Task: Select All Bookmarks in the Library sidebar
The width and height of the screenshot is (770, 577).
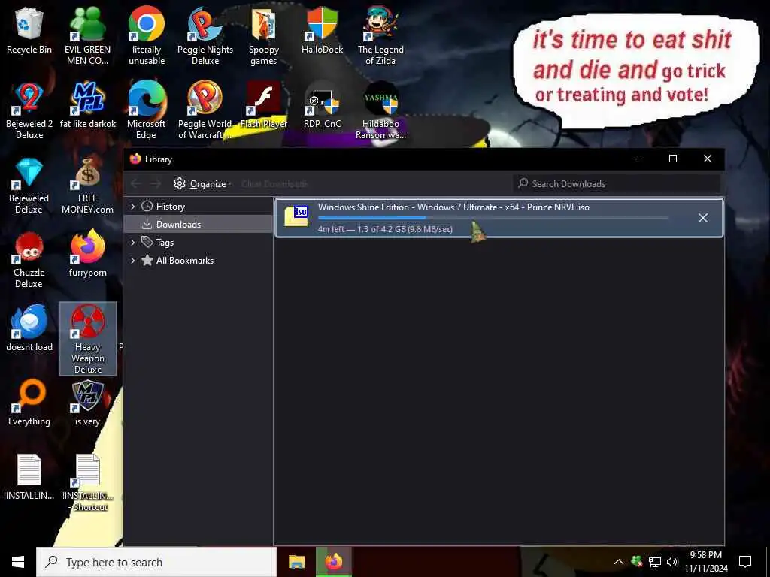Action: [198, 261]
